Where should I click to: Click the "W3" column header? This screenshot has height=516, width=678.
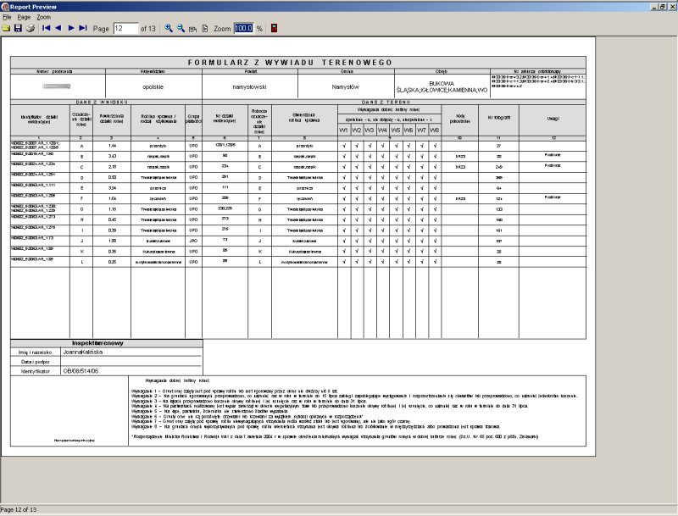[x=370, y=130]
